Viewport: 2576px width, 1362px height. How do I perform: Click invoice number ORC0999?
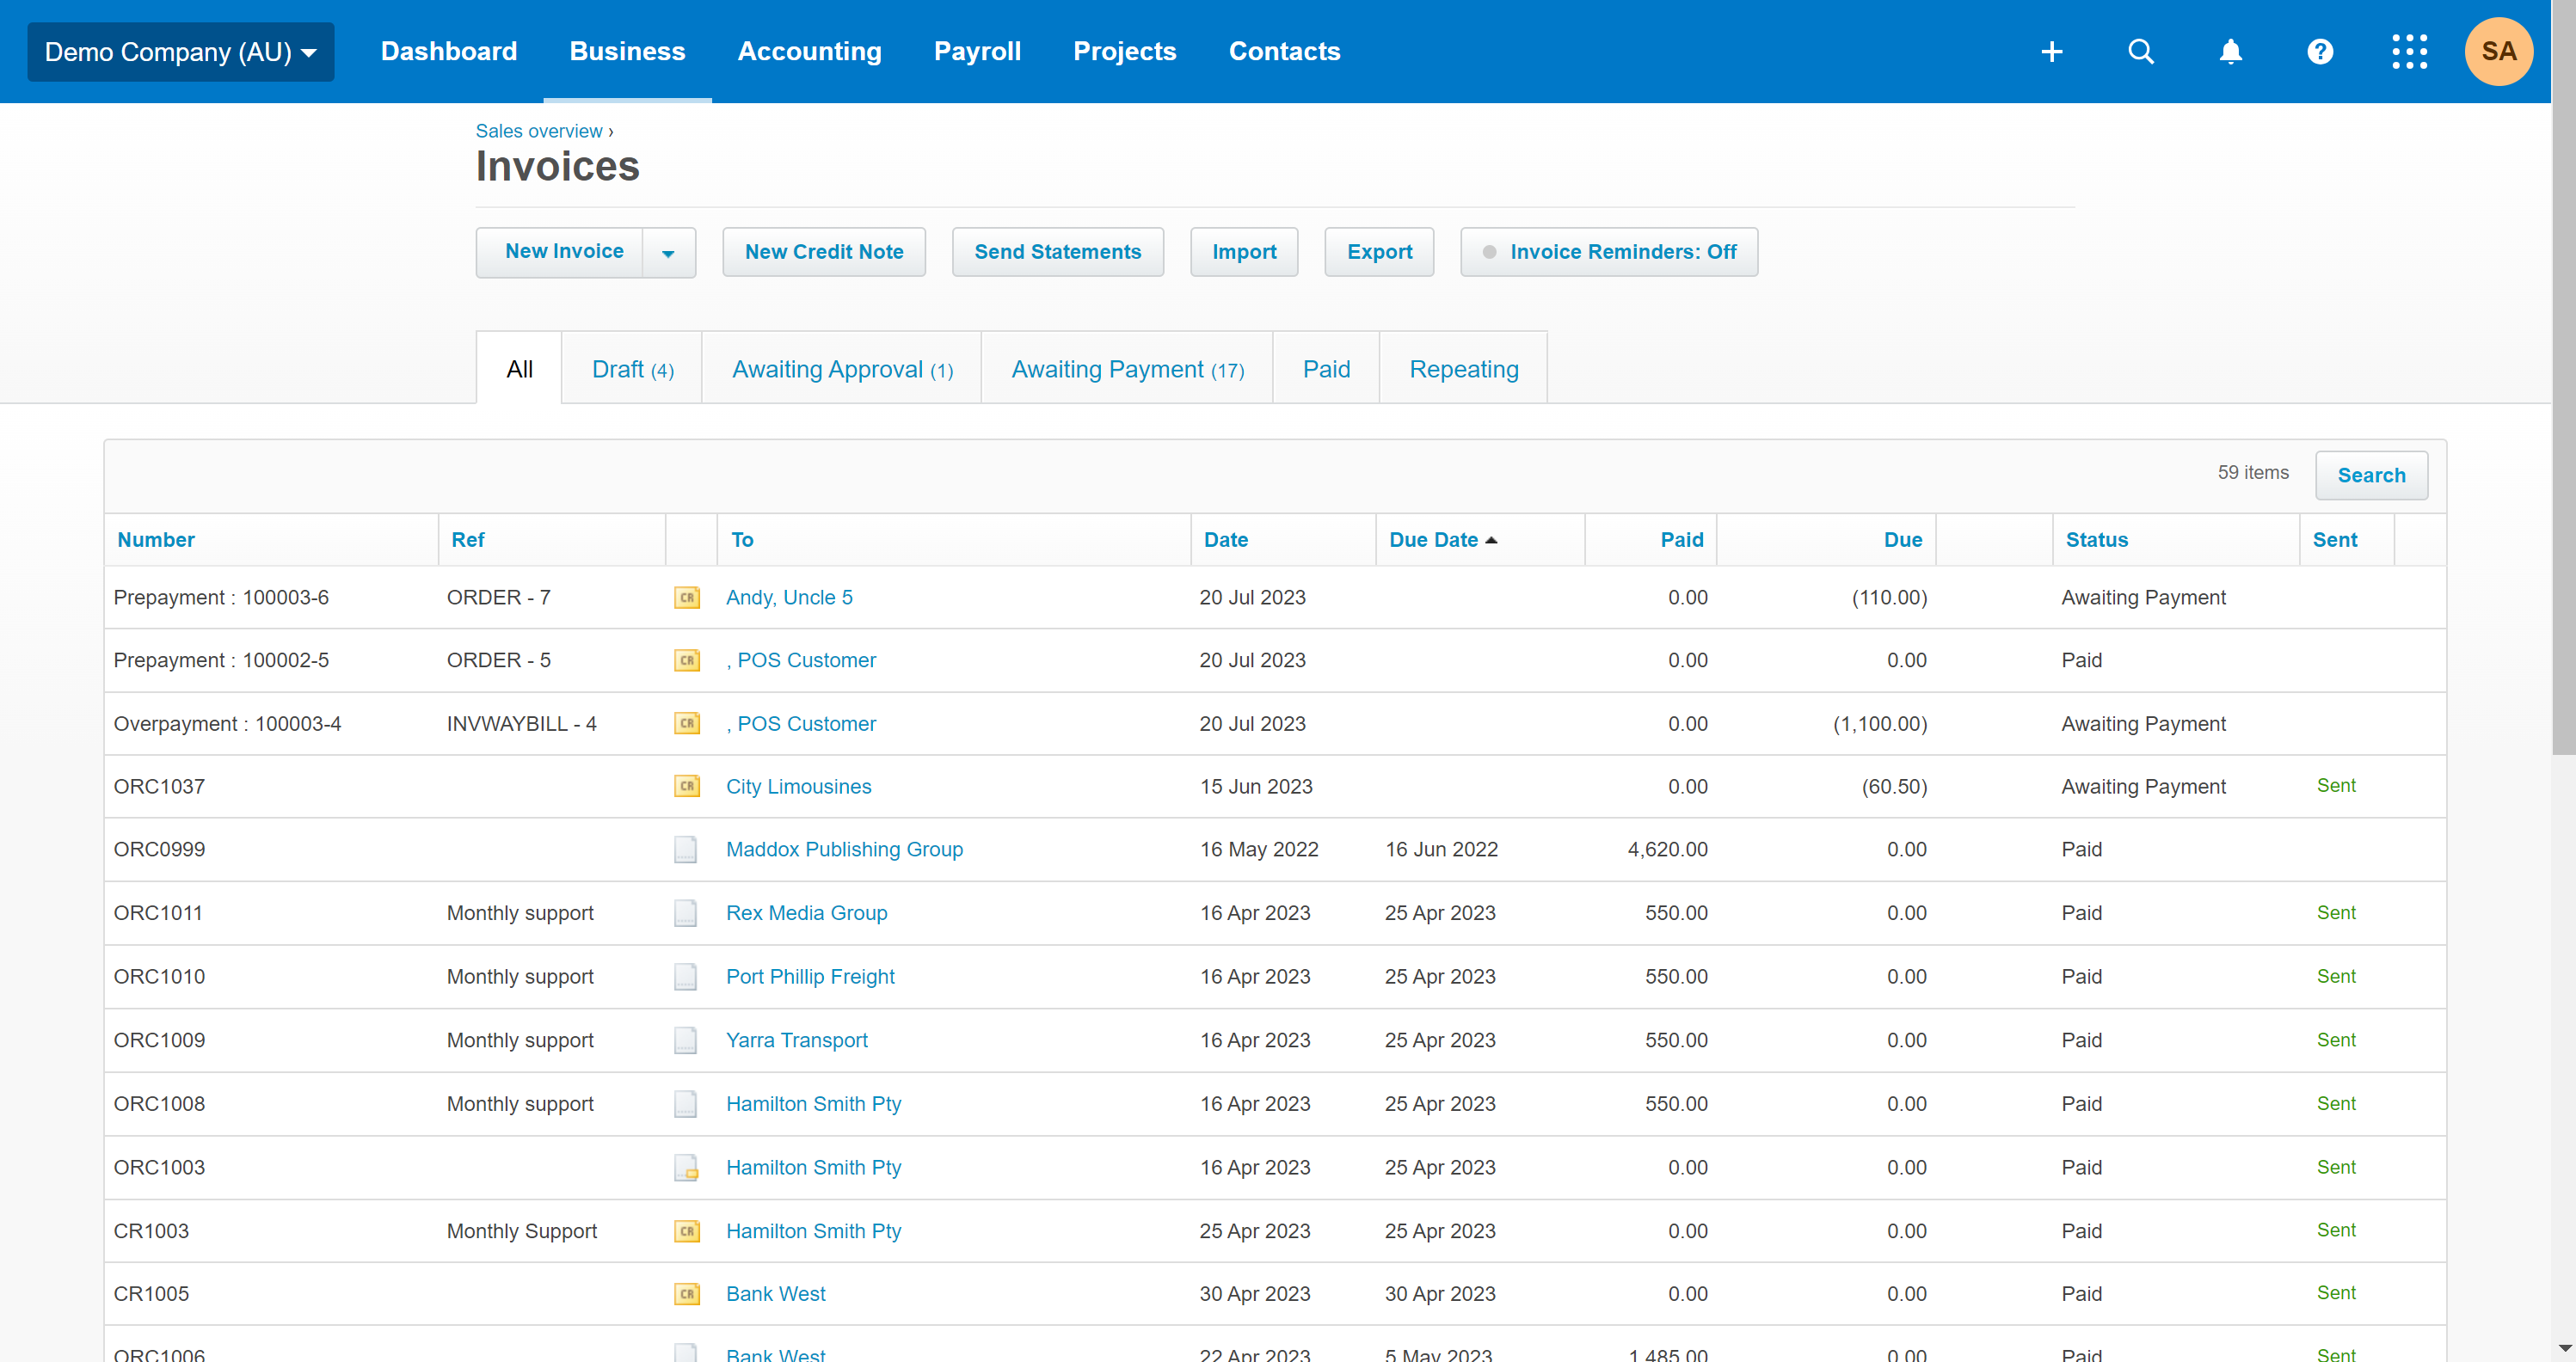[159, 849]
